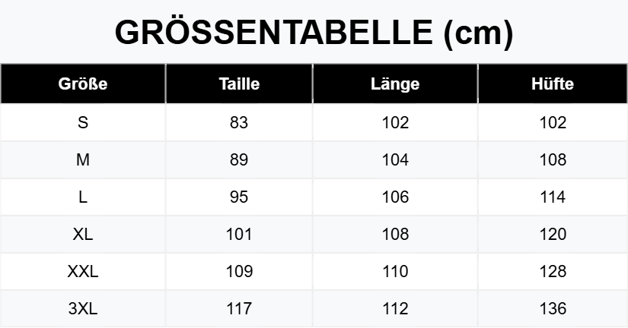
Task: Select Taille value 89 for size M
Action: pyautogui.click(x=239, y=159)
